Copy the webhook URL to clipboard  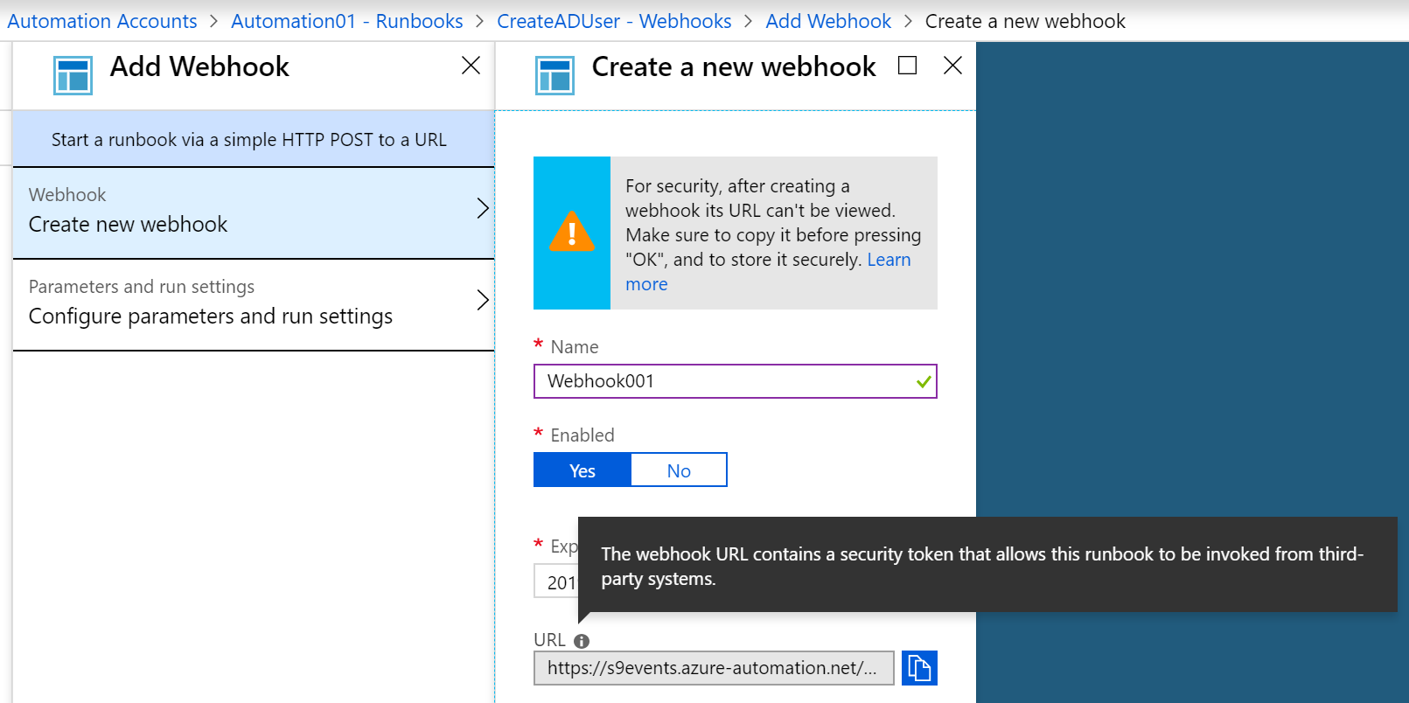(919, 668)
